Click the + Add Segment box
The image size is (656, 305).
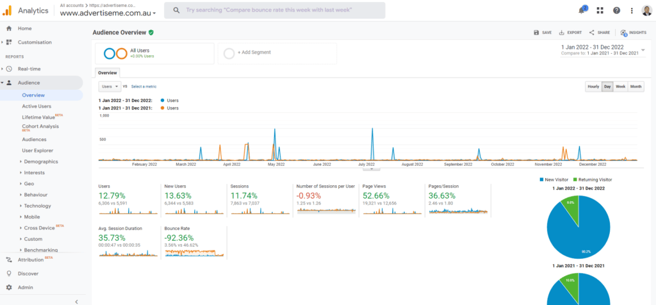pyautogui.click(x=277, y=54)
